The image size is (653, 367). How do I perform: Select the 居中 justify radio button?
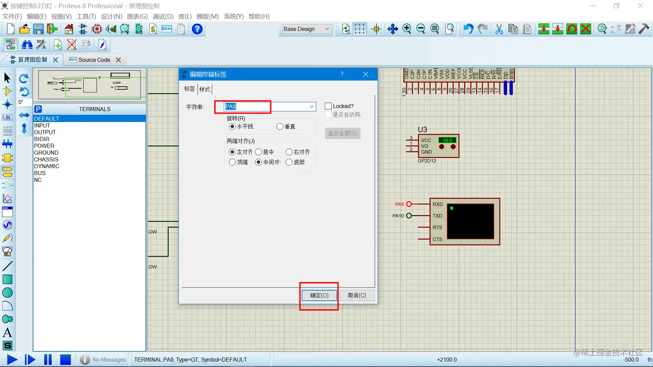click(x=259, y=152)
